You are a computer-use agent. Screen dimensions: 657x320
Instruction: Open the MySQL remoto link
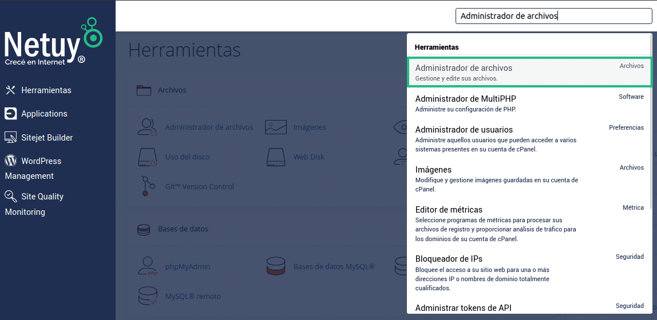193,296
